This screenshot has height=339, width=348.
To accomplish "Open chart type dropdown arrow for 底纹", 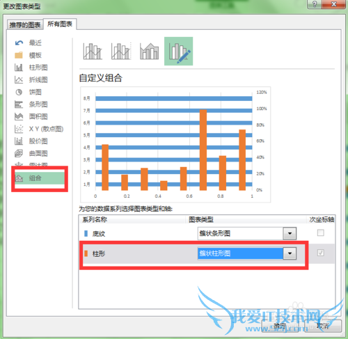I will point(290,233).
